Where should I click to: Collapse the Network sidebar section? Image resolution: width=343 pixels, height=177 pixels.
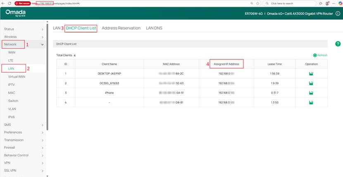click(x=42, y=44)
